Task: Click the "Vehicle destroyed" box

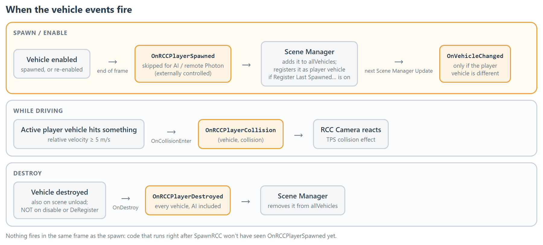Action: click(60, 200)
